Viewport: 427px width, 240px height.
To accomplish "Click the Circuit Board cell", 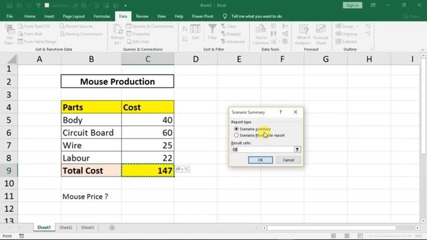I will pyautogui.click(x=91, y=133).
